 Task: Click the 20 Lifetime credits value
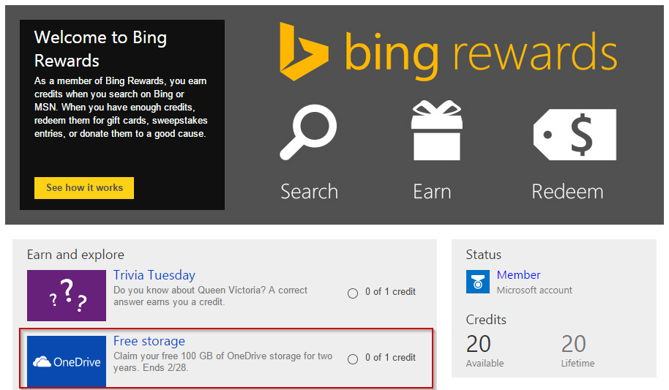[x=573, y=344]
